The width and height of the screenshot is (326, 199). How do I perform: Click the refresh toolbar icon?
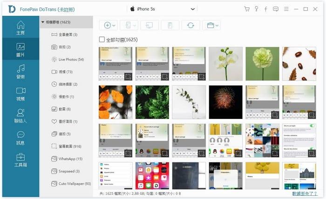[x=190, y=25]
